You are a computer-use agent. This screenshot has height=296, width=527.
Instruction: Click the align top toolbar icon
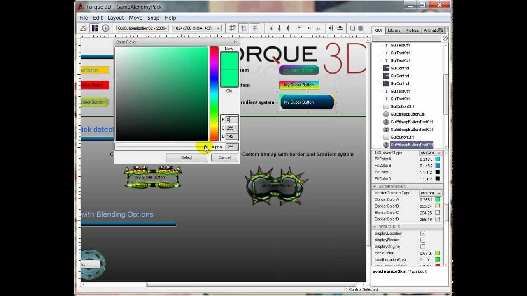[300, 28]
